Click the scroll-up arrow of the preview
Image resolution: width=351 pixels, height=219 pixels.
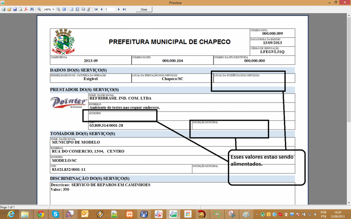(x=349, y=15)
